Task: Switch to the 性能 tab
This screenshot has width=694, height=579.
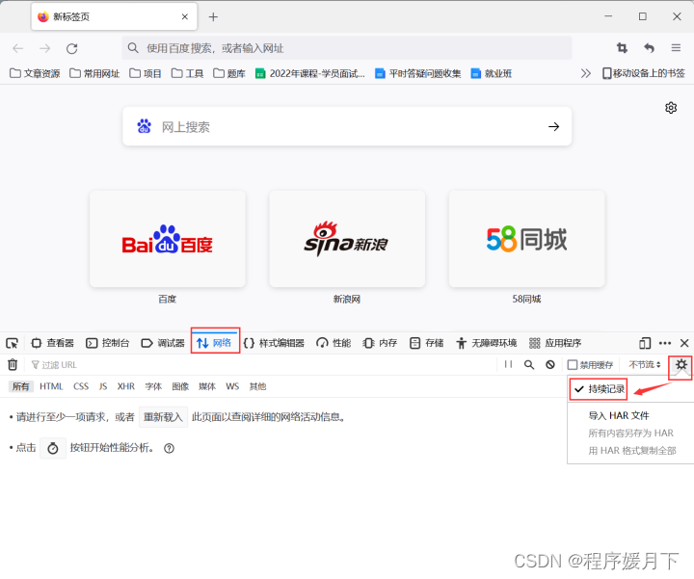Action: (334, 343)
